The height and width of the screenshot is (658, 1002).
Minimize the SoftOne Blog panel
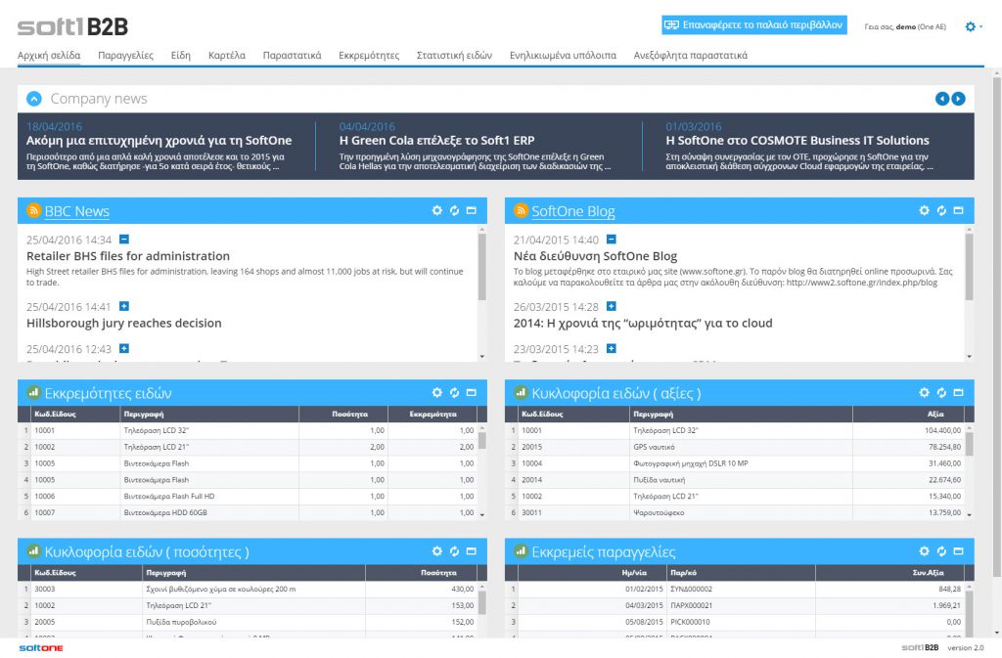pyautogui.click(x=959, y=210)
